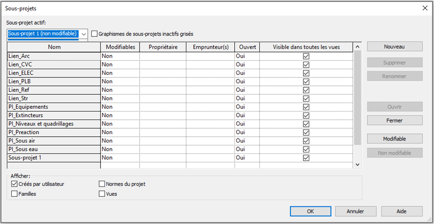
Task: Click the table scrollbar down arrow
Action: [358, 165]
